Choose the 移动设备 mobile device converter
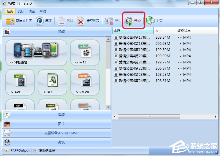This screenshot has height=156, width=220. [36, 52]
